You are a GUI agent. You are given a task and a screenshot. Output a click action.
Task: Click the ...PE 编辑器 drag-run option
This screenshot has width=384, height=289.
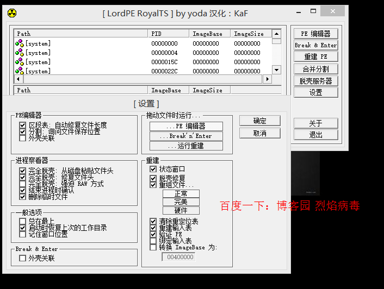coord(186,126)
